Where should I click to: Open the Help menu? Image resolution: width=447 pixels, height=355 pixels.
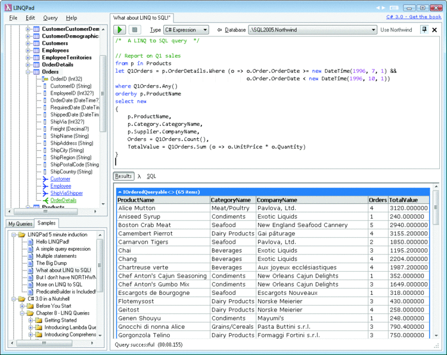[x=72, y=18]
